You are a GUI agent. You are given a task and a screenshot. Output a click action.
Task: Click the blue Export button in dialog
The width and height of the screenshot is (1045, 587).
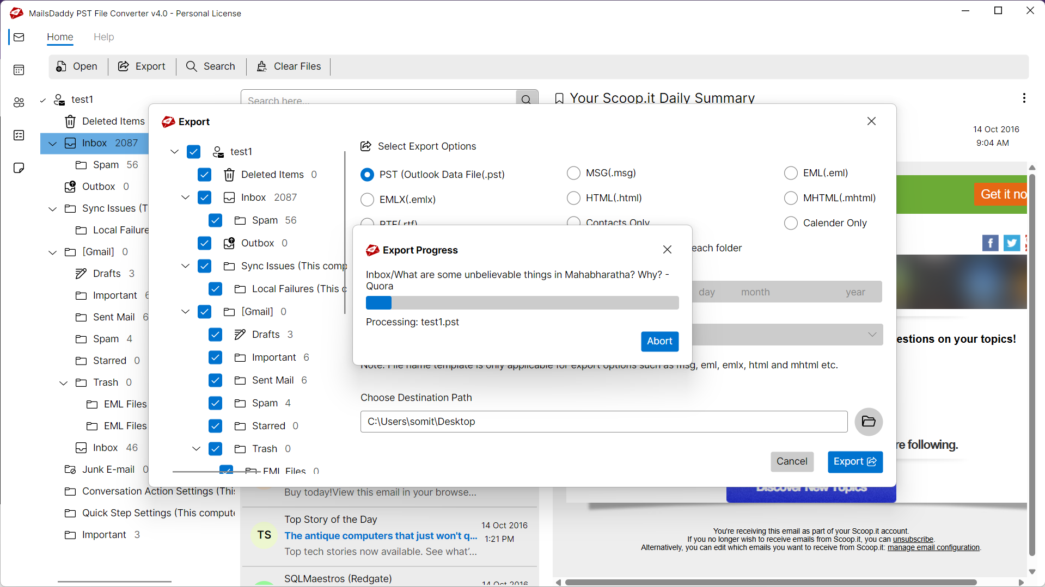point(855,461)
